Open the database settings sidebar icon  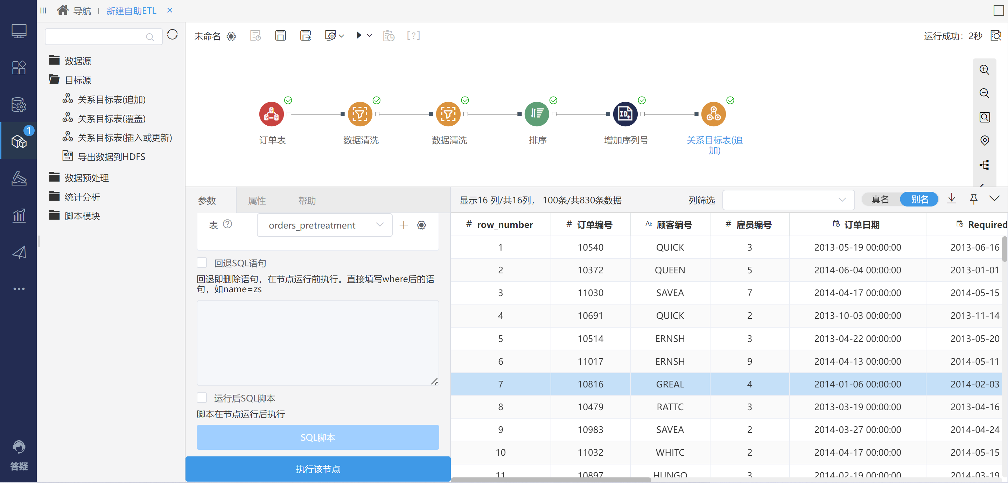[x=19, y=105]
